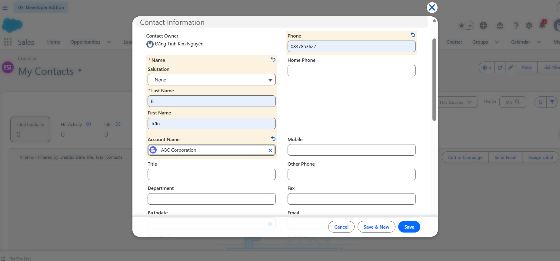Screen dimensions: 560x261
Task: Click the Save & New button
Action: click(376, 227)
